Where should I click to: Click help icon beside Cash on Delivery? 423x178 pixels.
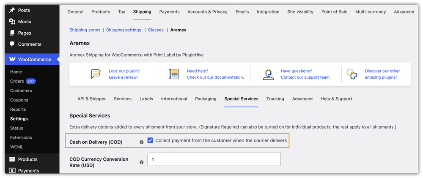point(141,142)
